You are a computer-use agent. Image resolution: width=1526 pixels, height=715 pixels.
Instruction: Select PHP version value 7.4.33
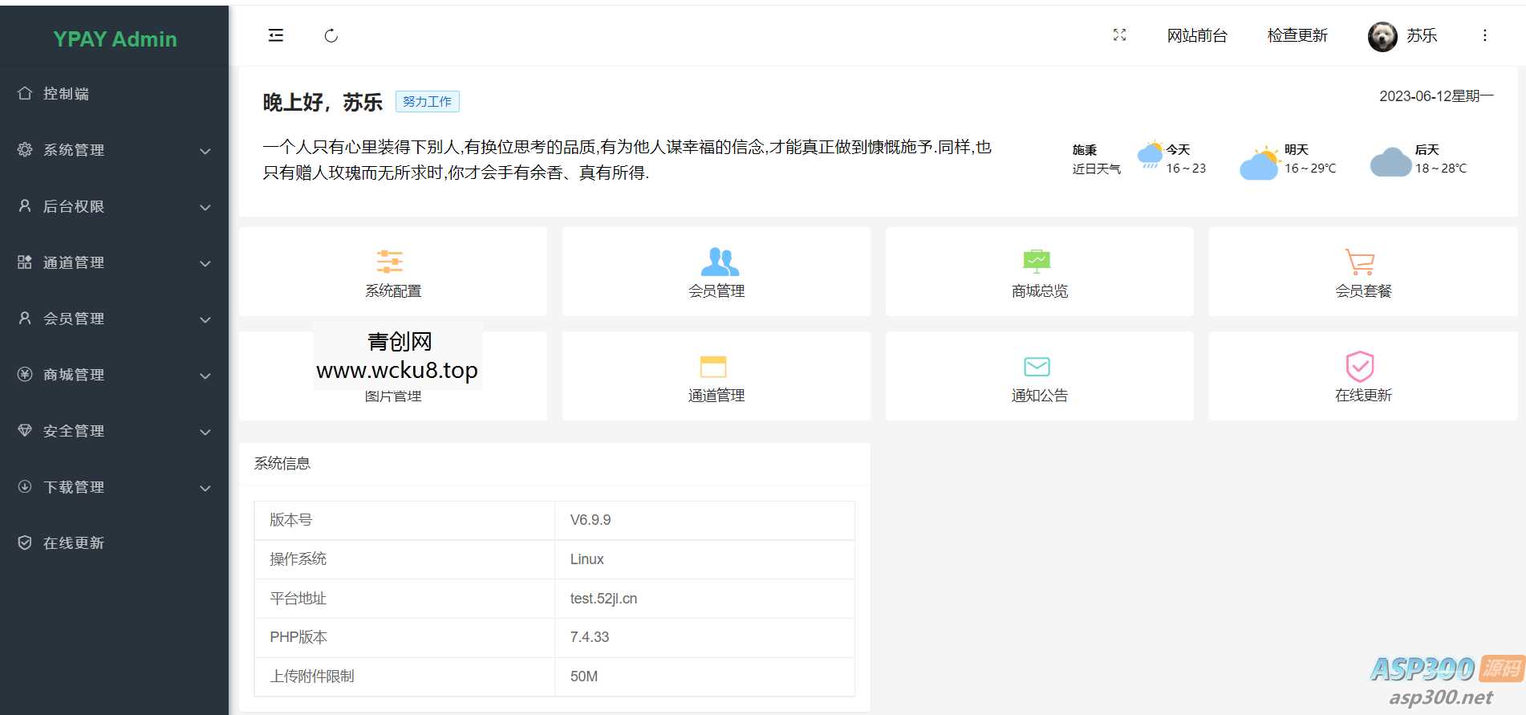coord(590,637)
